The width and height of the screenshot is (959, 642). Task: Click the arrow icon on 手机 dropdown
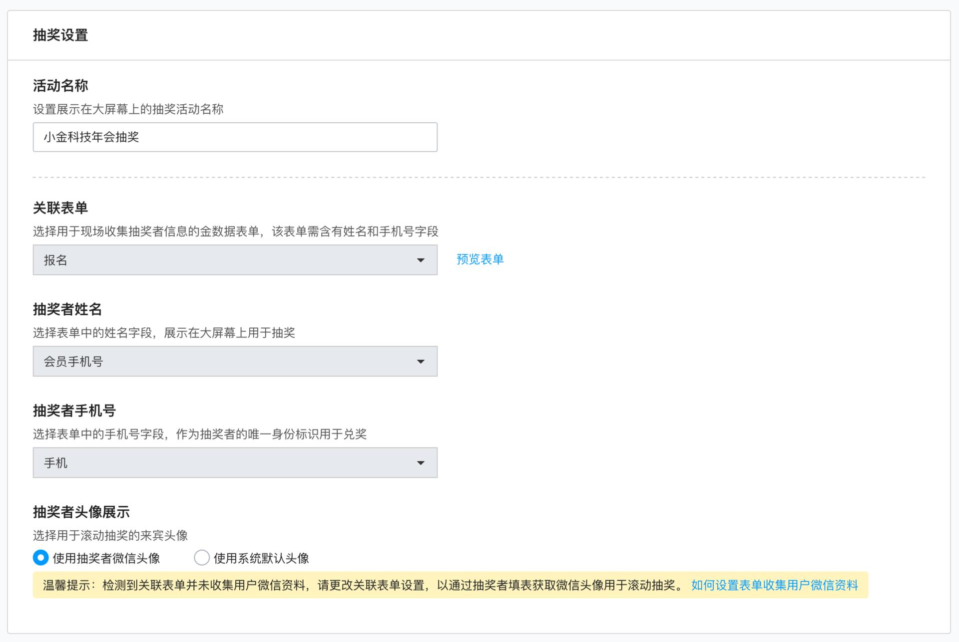coord(421,463)
